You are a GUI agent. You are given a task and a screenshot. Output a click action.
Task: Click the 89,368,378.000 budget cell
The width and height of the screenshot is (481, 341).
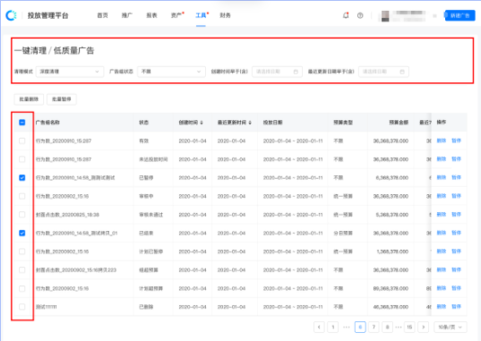pos(391,288)
